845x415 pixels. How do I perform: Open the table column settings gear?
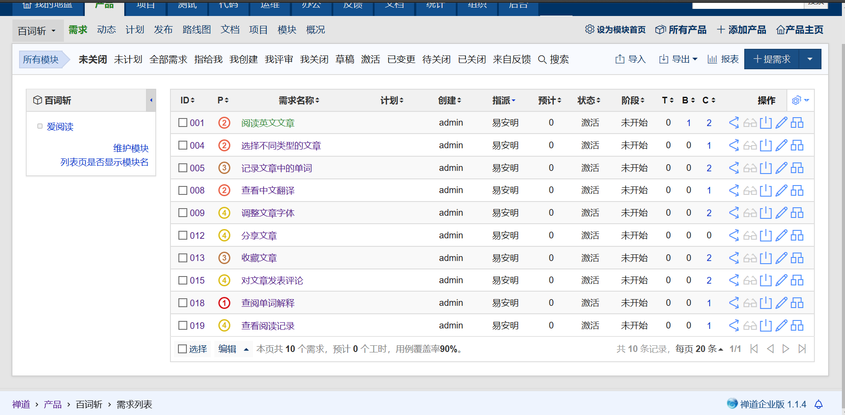coord(800,100)
